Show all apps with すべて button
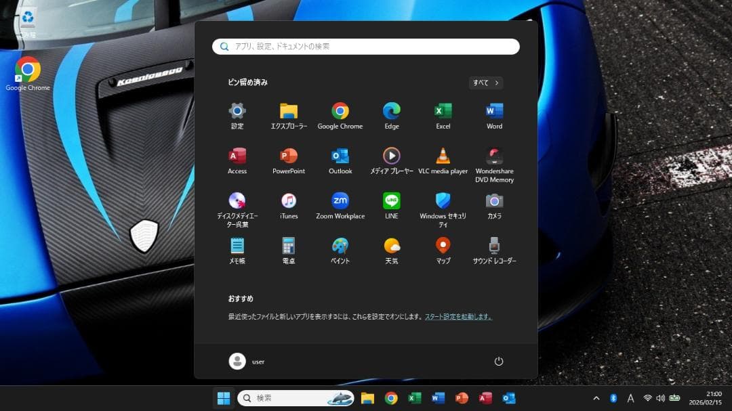Image resolution: width=732 pixels, height=411 pixels. pyautogui.click(x=485, y=83)
